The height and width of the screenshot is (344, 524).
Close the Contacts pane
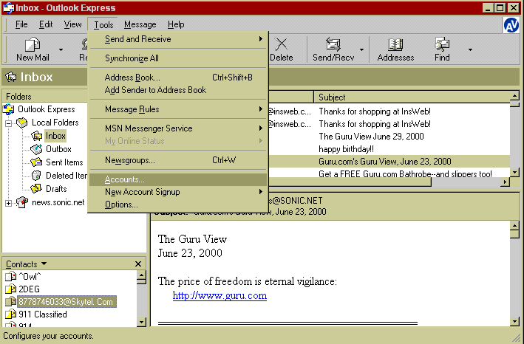138,264
